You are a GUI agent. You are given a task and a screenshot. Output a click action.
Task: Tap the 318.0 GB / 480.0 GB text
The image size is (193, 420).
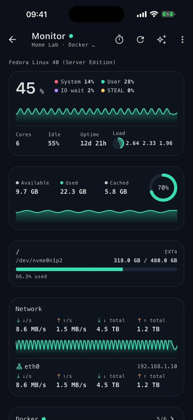pyautogui.click(x=145, y=260)
